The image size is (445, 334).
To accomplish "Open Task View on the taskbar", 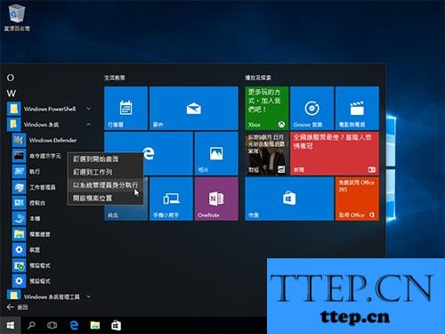I will pos(53,326).
